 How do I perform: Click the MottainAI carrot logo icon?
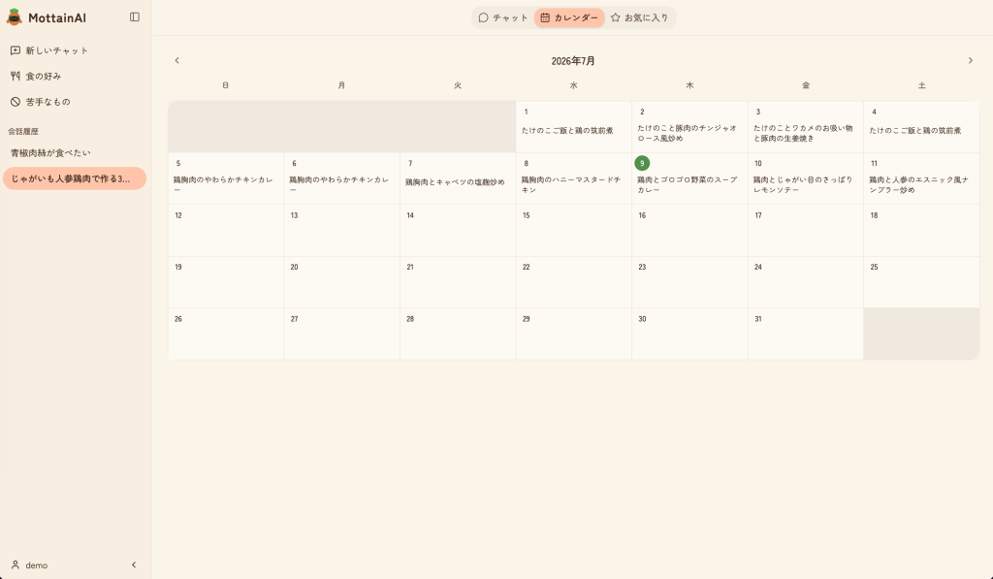point(14,17)
